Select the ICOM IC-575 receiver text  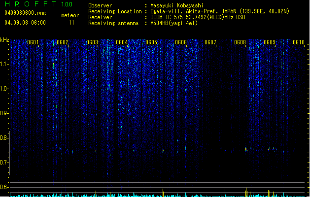pyautogui.click(x=198, y=17)
